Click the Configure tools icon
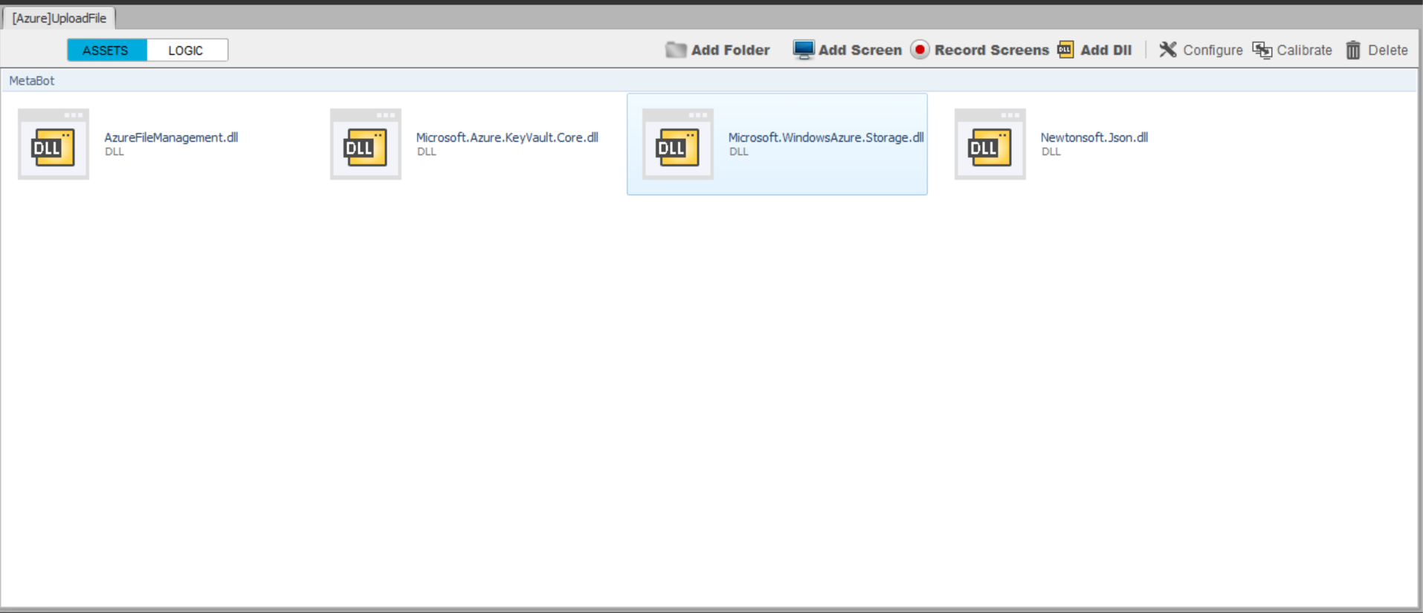The image size is (1423, 613). click(1168, 50)
